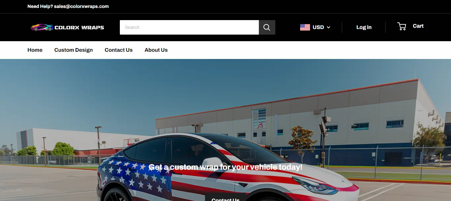451x201 pixels.
Task: Click the ColorX Wraps car logo icon
Action: (x=42, y=27)
